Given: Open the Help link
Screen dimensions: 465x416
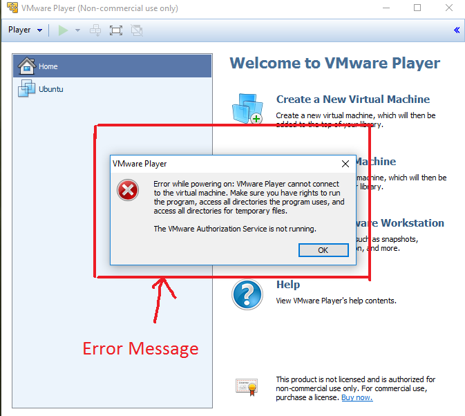Looking at the screenshot, I should pyautogui.click(x=288, y=284).
